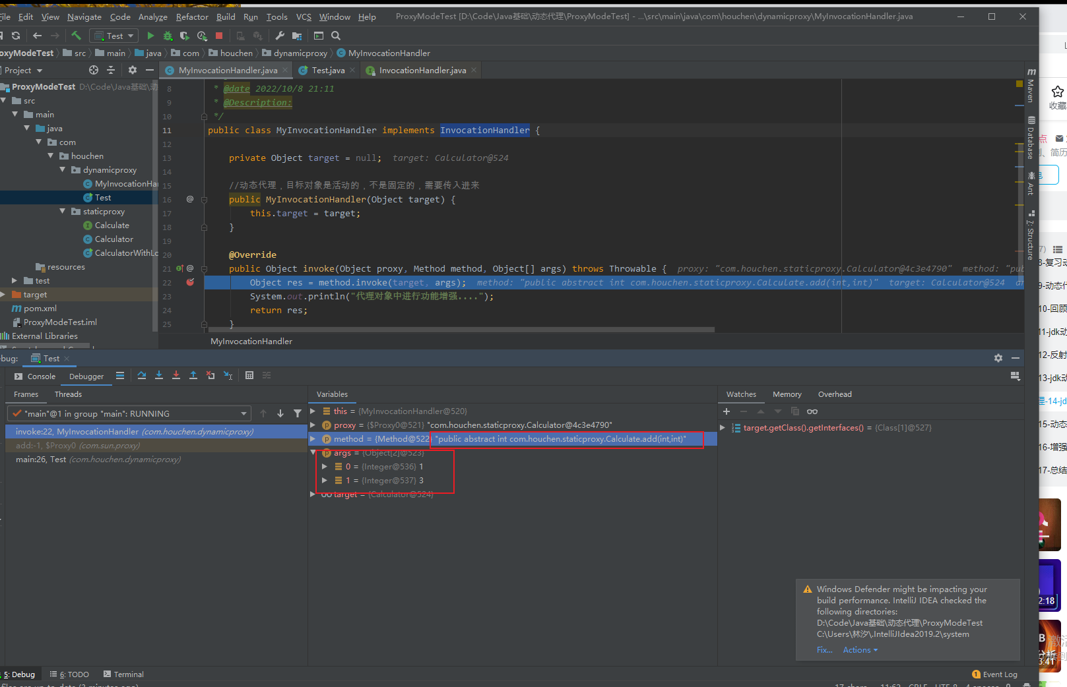
Task: Click Run to Cursor debugger icon
Action: (228, 375)
